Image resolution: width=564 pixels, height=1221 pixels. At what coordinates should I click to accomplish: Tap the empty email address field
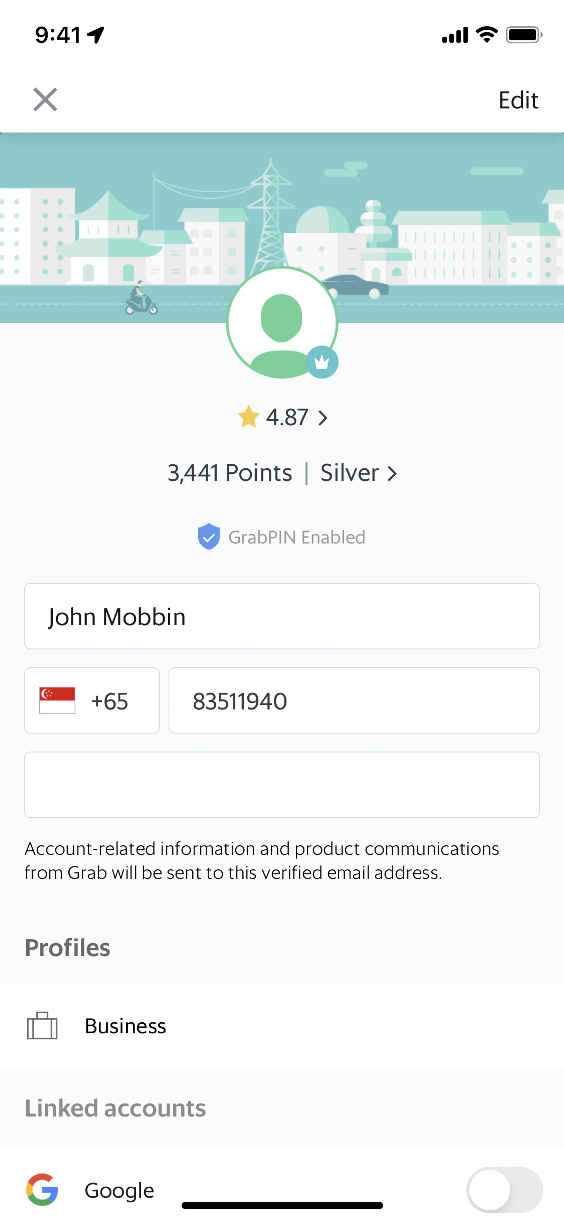pyautogui.click(x=281, y=785)
